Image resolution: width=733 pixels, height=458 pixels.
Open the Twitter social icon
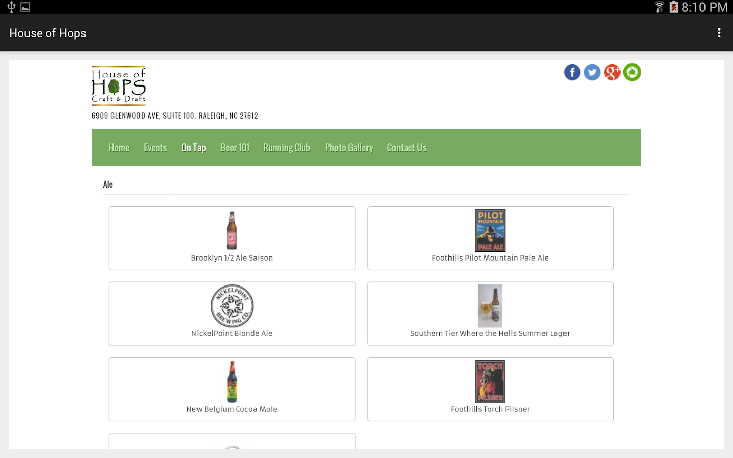tap(592, 72)
